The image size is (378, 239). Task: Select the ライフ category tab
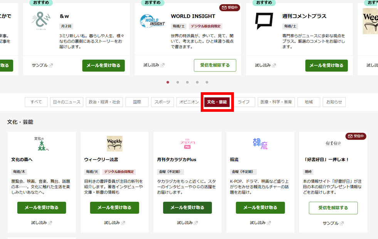tap(244, 102)
